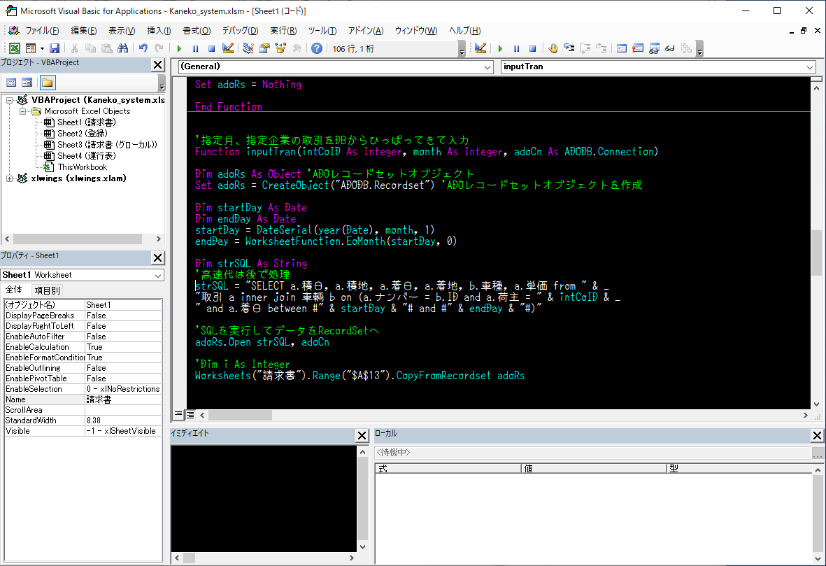Open the ファイル(F) menu

click(x=42, y=31)
